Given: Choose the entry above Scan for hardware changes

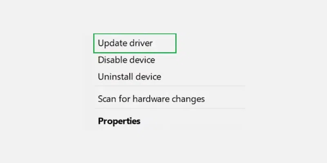Looking at the screenshot, I should coord(130,77).
